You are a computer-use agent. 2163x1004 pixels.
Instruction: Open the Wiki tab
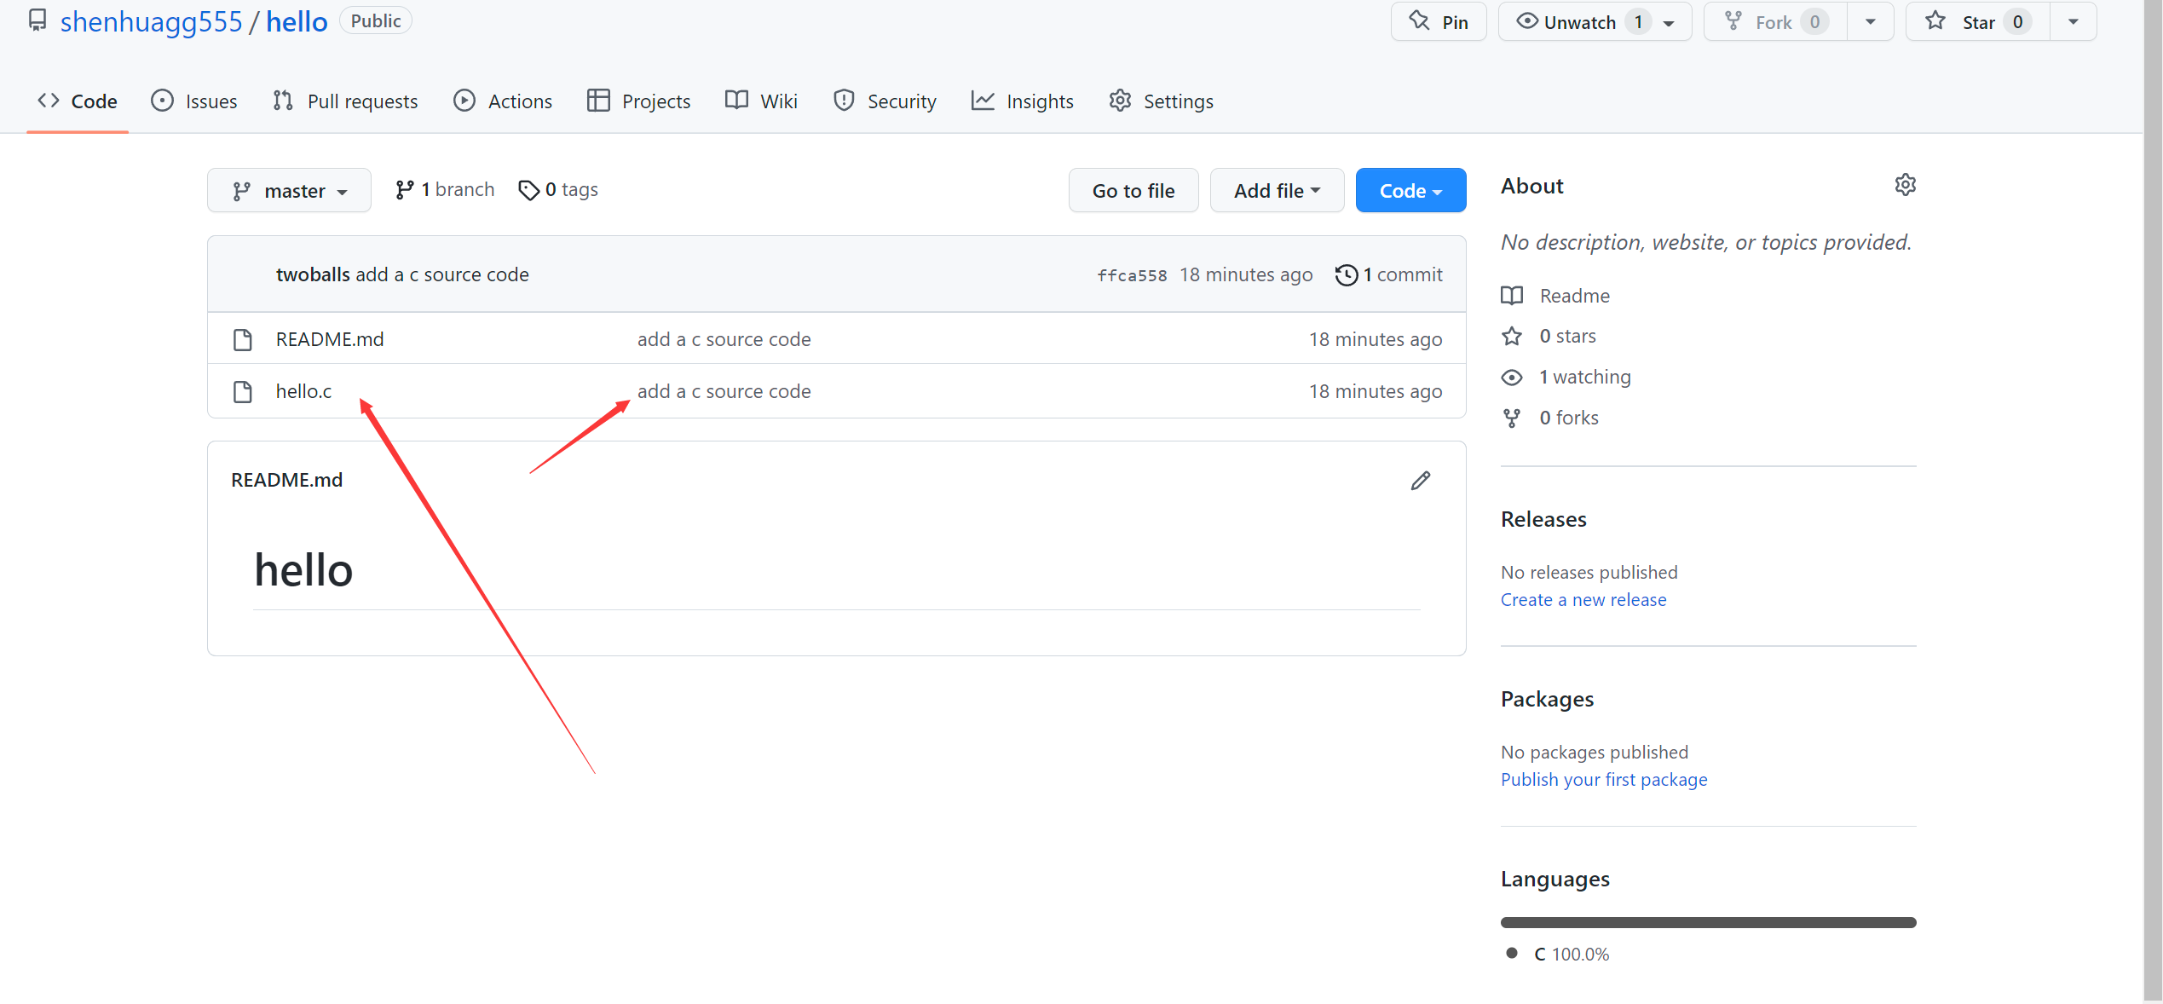tap(761, 101)
